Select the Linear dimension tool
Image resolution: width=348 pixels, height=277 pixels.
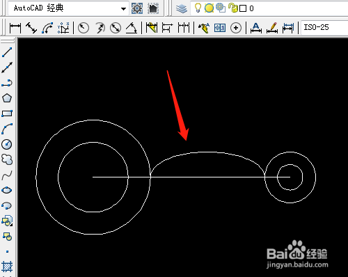click(15, 28)
